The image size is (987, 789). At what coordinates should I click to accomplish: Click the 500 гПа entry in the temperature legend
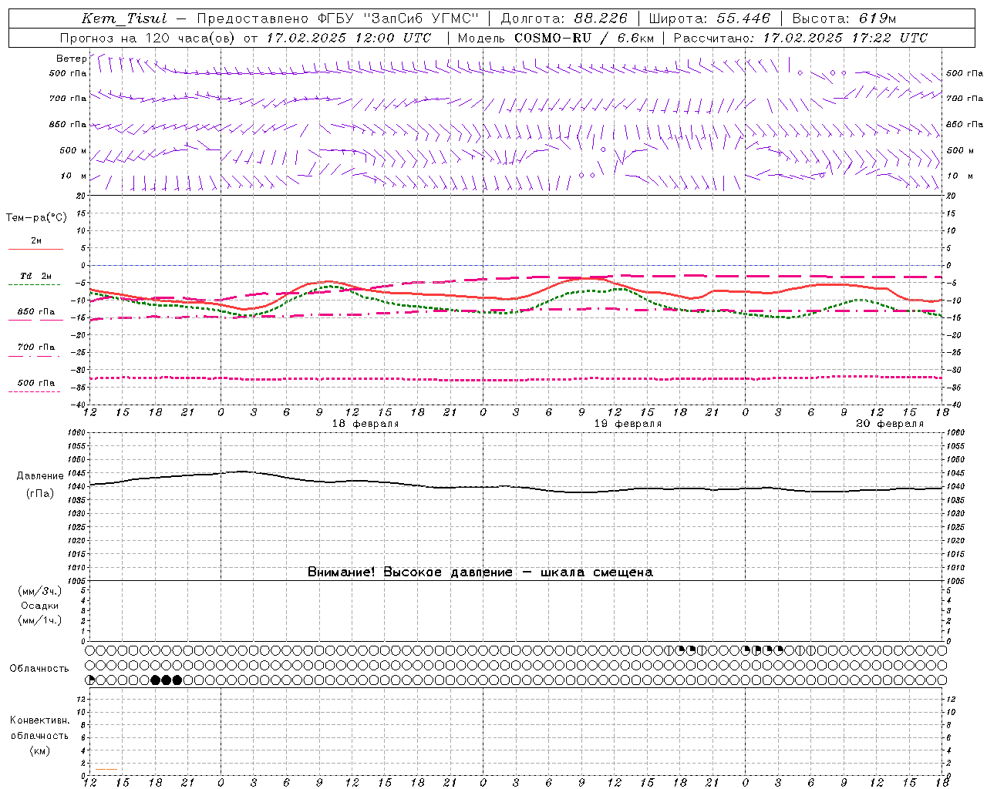coord(36,383)
